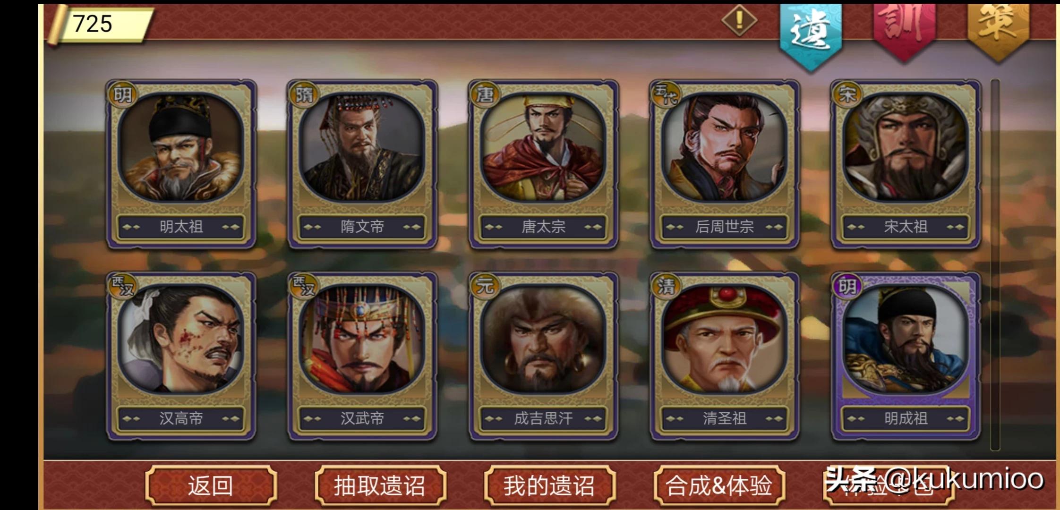Open the 抽取遗诏 draw button

click(380, 485)
